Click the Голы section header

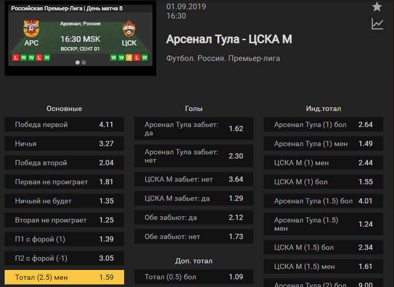[x=194, y=108]
